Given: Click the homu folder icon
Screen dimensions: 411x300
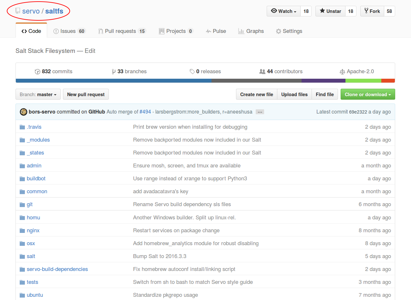Looking at the screenshot, I should coord(22,218).
